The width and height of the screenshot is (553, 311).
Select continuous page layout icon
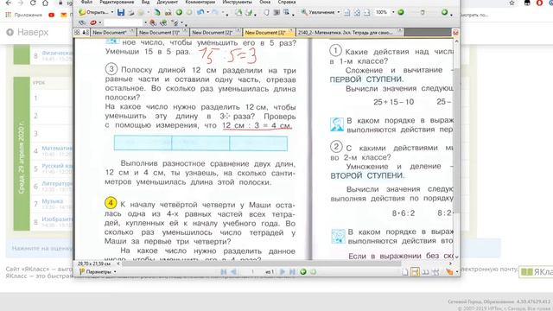coord(415,272)
